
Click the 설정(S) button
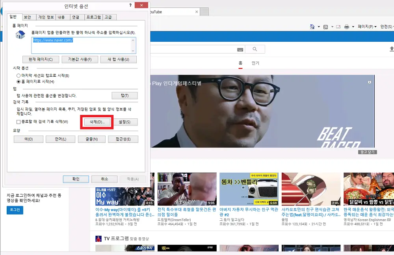[x=125, y=122]
